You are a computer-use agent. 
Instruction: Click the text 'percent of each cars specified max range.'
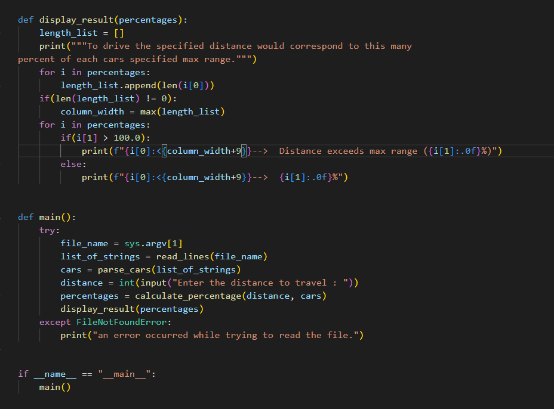point(127,59)
